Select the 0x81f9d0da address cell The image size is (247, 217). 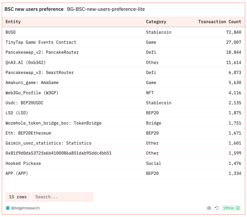[x=59, y=153]
